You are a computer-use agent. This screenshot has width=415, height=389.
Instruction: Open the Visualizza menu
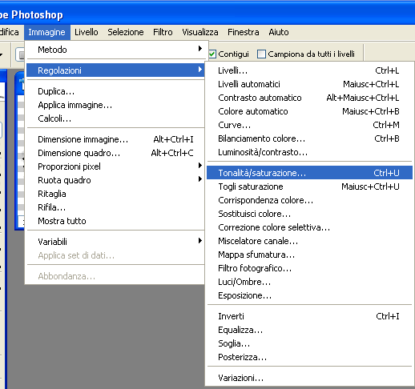pyautogui.click(x=200, y=32)
